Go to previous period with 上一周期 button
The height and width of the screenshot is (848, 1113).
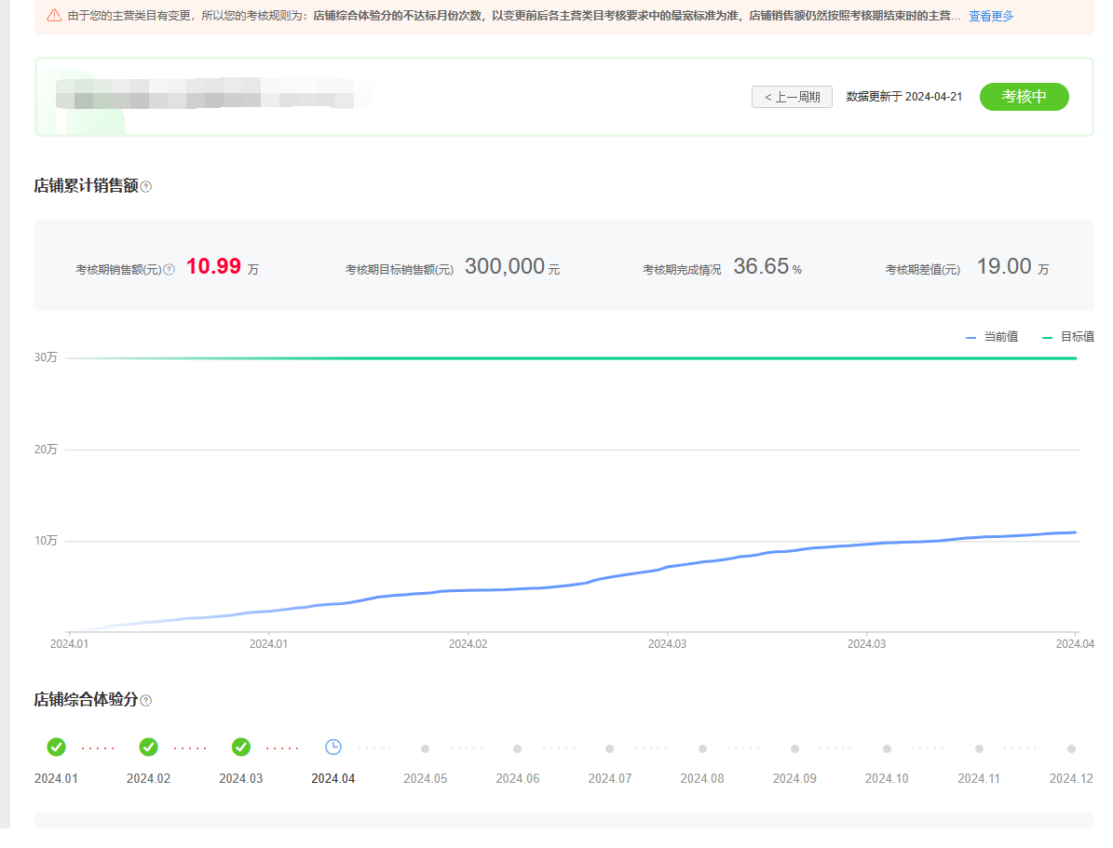(x=792, y=97)
